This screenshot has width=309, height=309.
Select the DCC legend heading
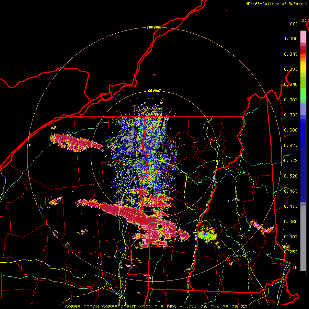click(x=302, y=21)
